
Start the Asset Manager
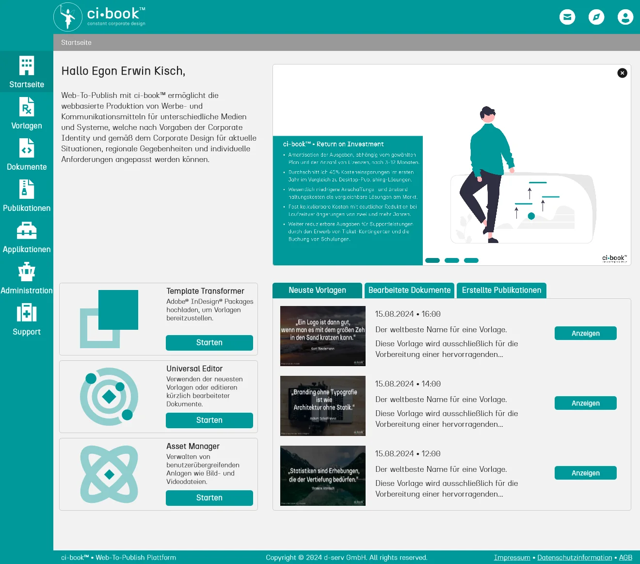209,498
